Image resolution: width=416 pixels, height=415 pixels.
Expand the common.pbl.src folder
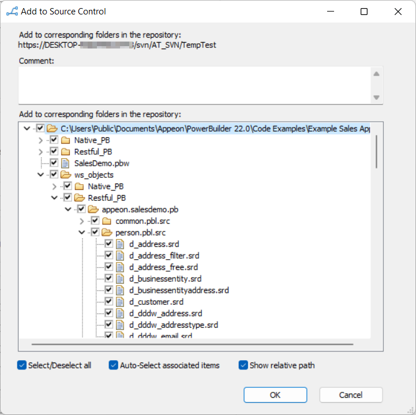(82, 221)
